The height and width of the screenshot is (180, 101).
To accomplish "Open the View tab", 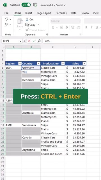I will [96, 13].
